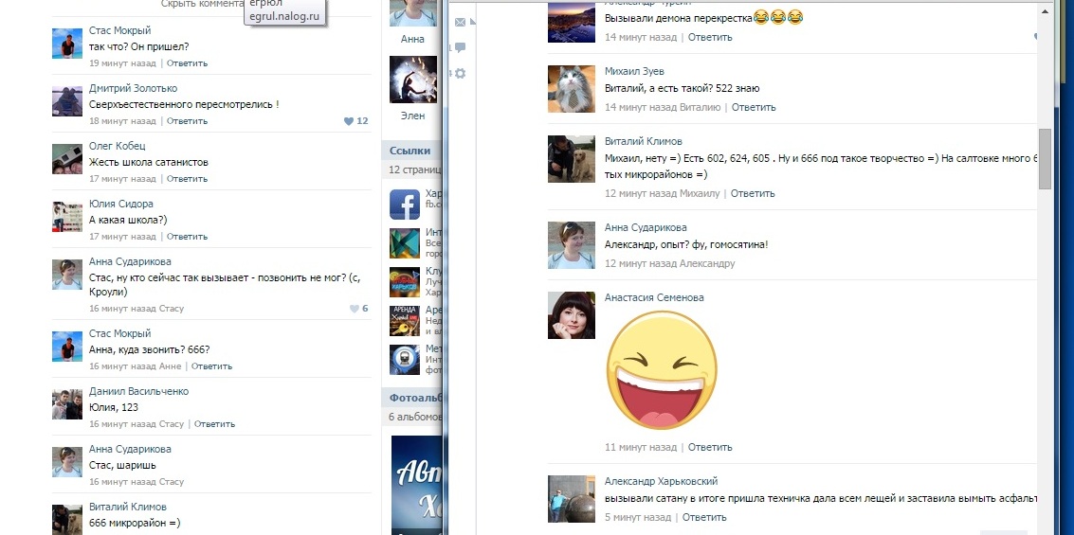Click the scroll-up arrow of the front window

[1046, 11]
